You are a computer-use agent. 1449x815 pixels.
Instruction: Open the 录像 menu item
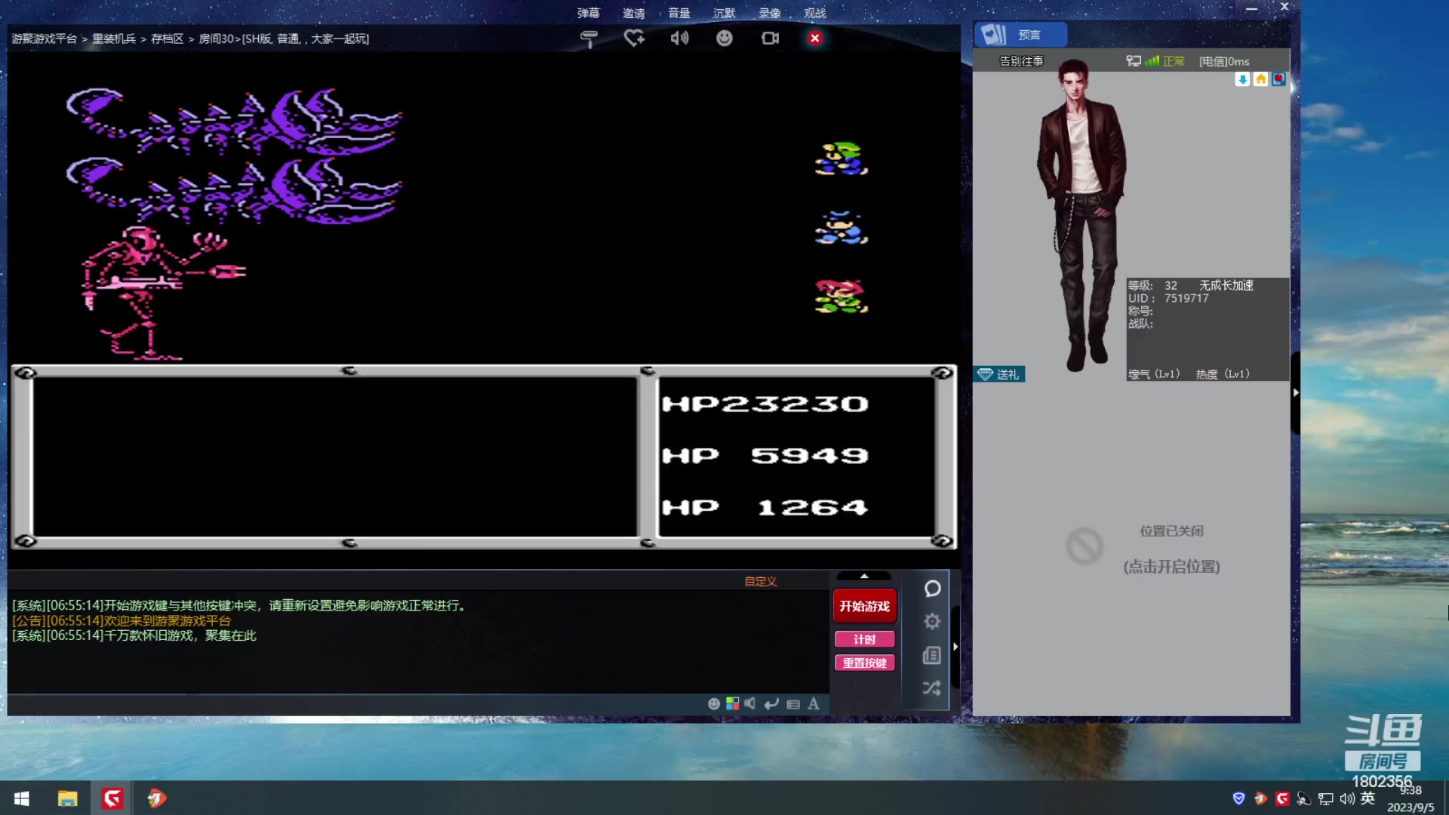click(x=770, y=13)
